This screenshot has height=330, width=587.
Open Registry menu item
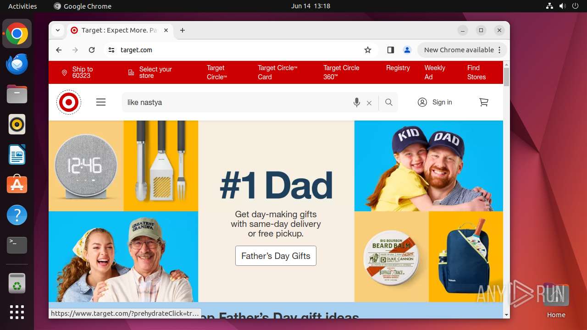coord(398,68)
